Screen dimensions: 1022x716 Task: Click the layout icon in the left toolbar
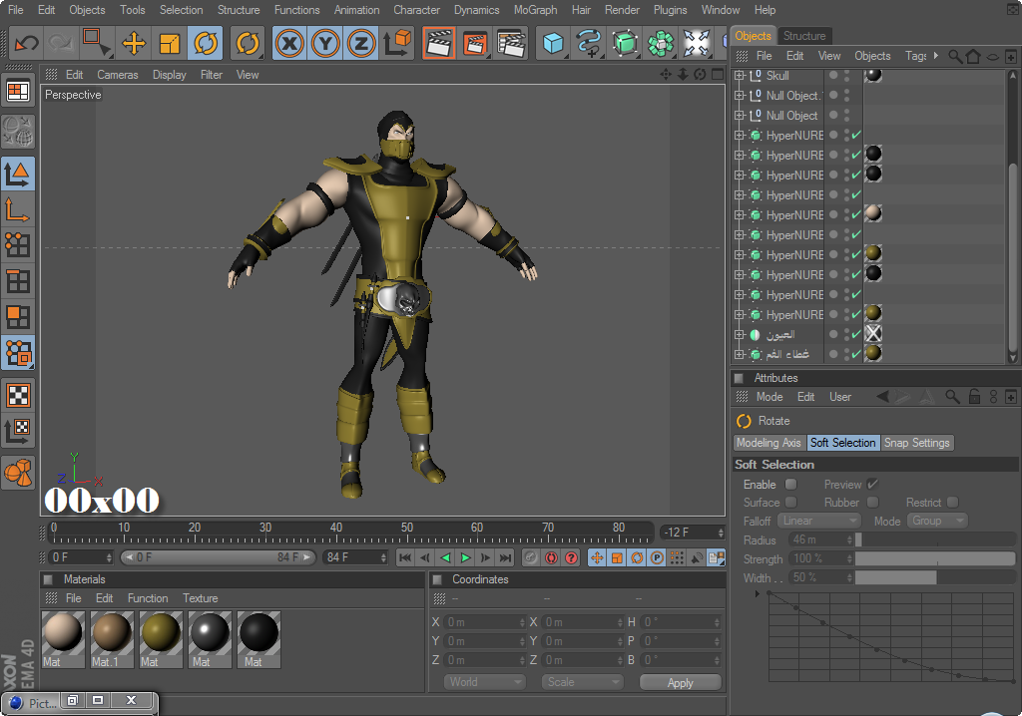pyautogui.click(x=18, y=91)
